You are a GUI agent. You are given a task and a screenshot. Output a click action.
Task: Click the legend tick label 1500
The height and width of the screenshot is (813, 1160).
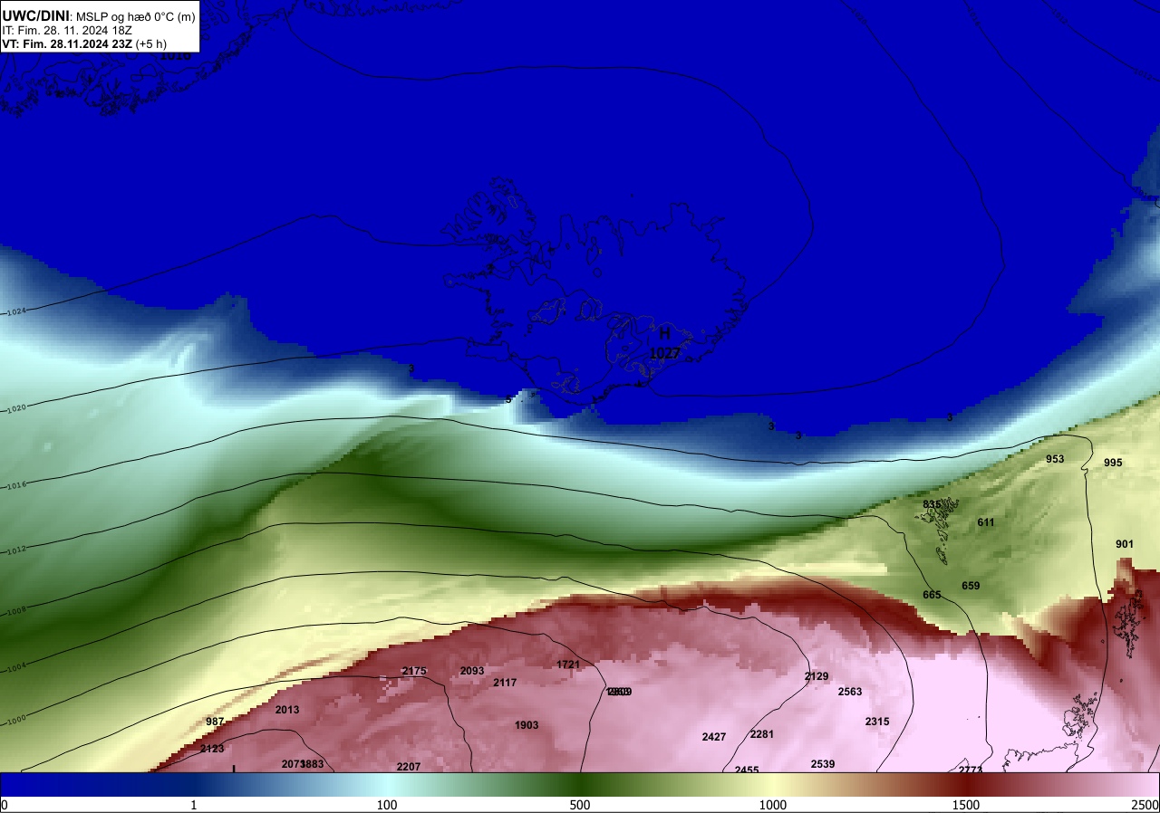click(x=966, y=805)
